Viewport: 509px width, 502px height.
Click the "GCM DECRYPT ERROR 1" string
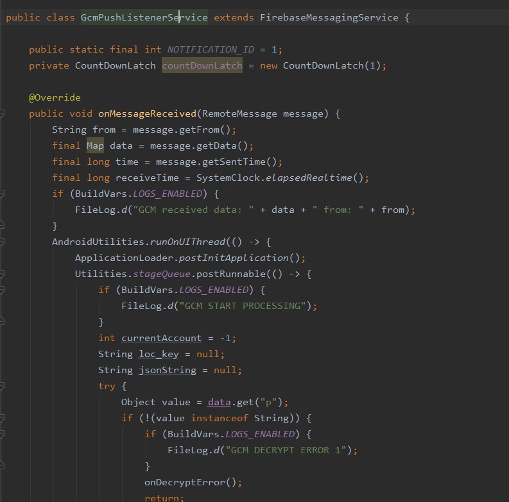pyautogui.click(x=286, y=450)
